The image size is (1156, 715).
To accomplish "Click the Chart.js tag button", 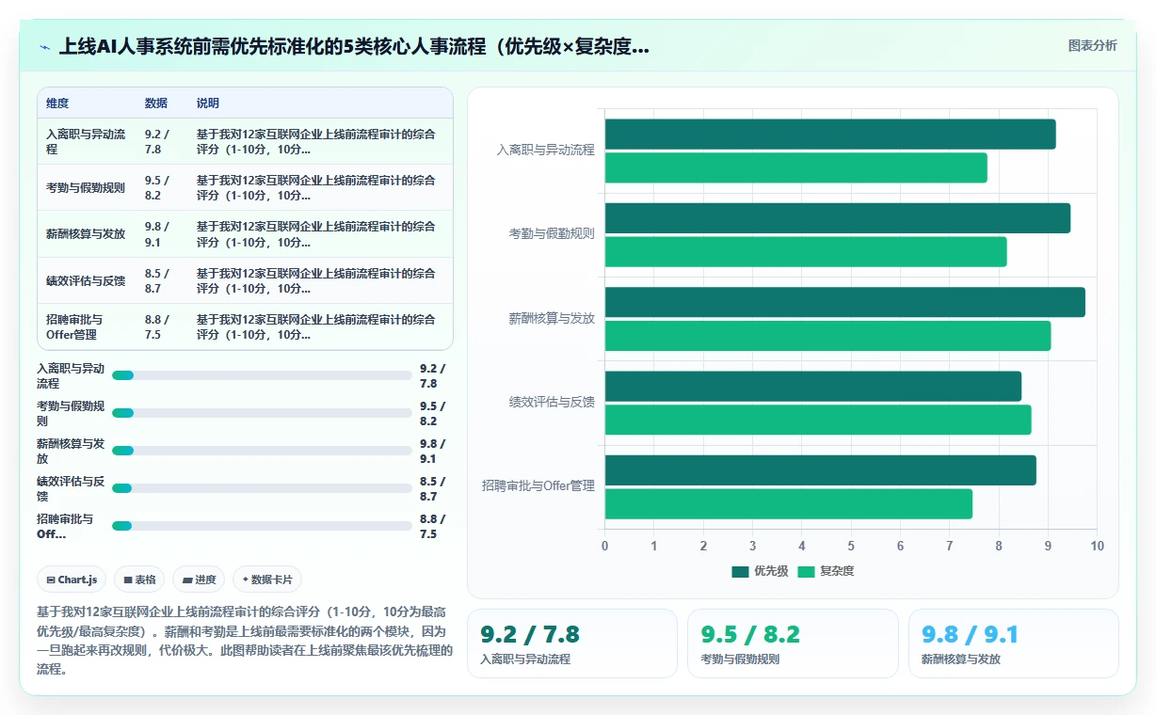I will 72,580.
